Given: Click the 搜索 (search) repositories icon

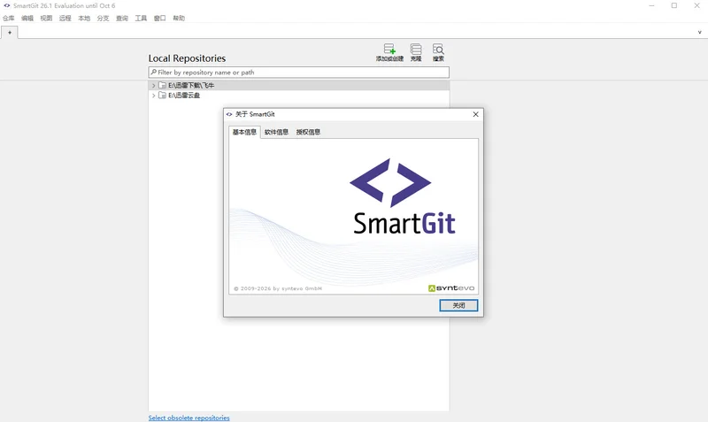Looking at the screenshot, I should (438, 49).
